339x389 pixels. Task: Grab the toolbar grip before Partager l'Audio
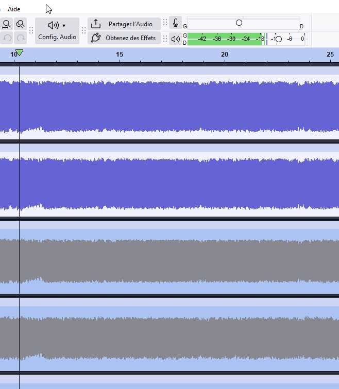83,30
